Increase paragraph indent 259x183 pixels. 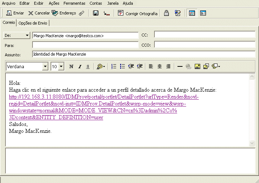140,66
